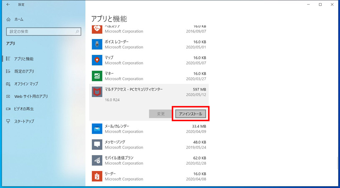Viewport: 340px width, 188px height.
Task: Click the オフライン マップ map icon
Action: click(8, 84)
